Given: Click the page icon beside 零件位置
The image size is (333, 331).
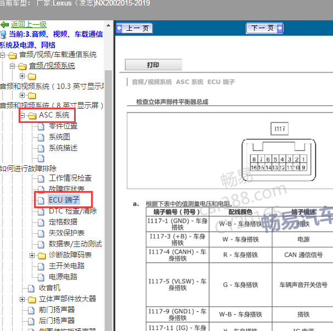Looking at the screenshot, I should click(41, 126).
